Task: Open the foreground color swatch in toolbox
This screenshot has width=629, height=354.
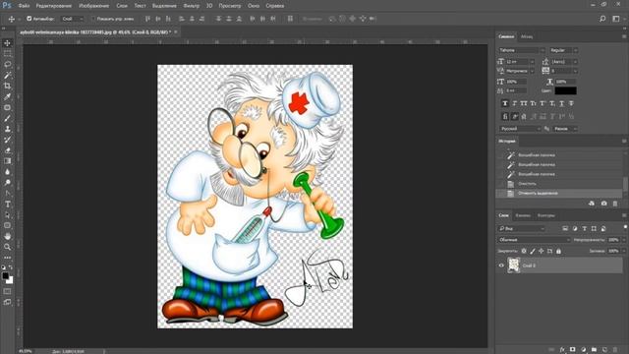Action: click(x=5, y=275)
